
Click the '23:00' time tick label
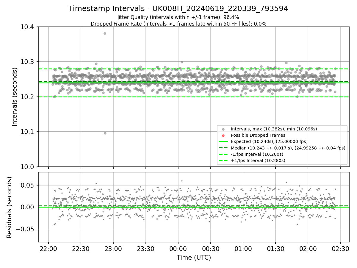[x=113, y=249]
